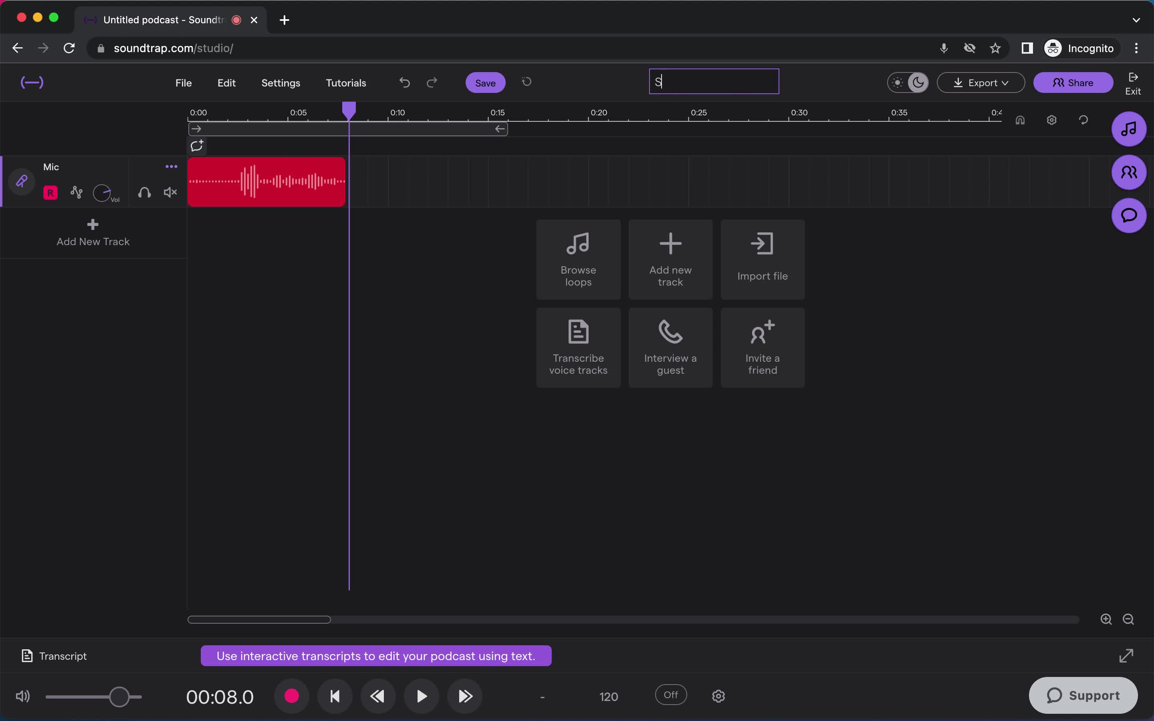Image resolution: width=1154 pixels, height=721 pixels.
Task: Open the Settings menu item
Action: click(x=281, y=82)
